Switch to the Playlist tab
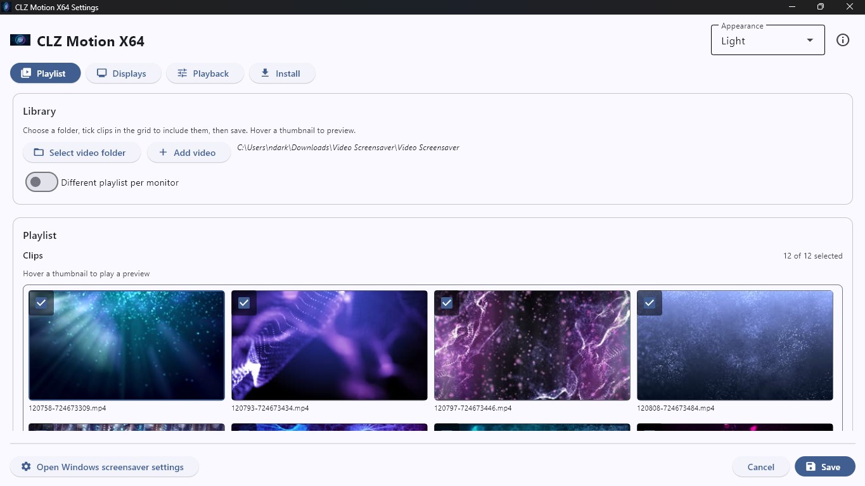The width and height of the screenshot is (865, 486). click(x=46, y=74)
